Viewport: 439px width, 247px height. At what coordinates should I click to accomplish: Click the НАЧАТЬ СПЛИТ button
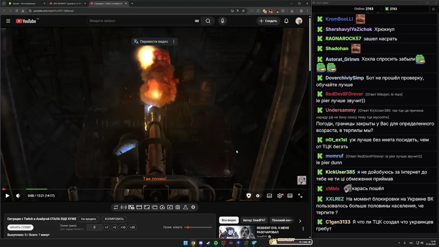tap(21, 227)
